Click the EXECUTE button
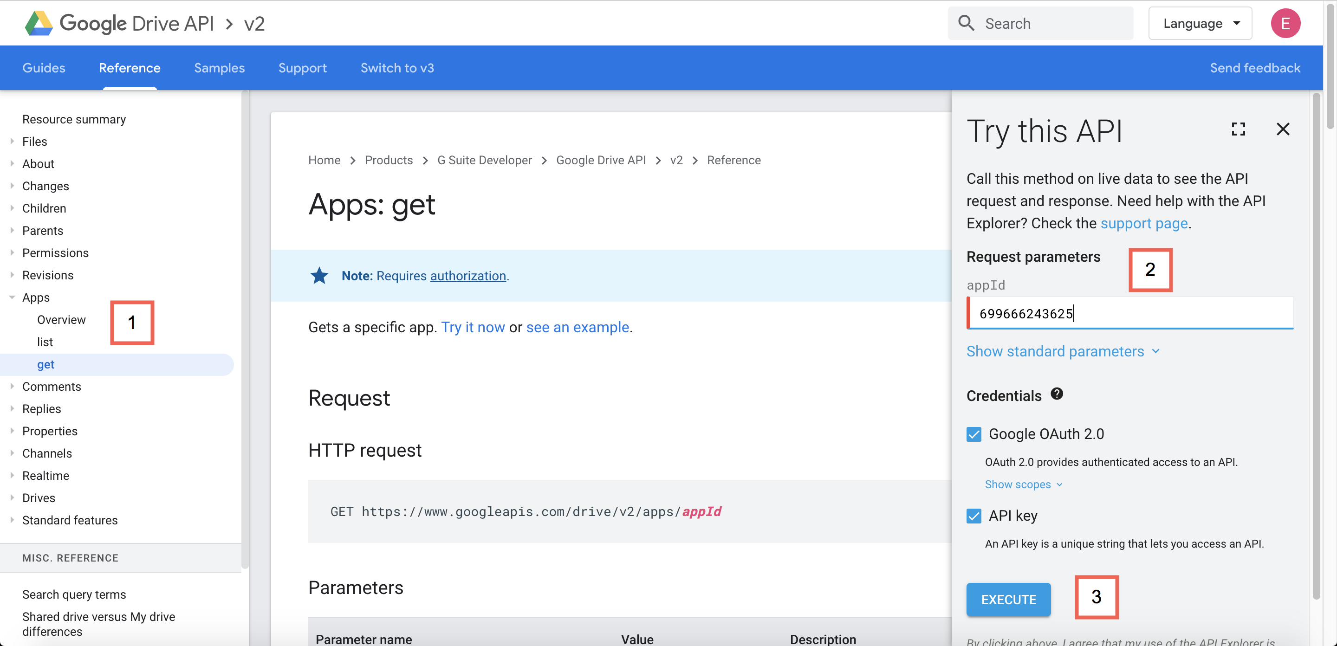Screen dimensions: 1337x646 pos(1008,599)
